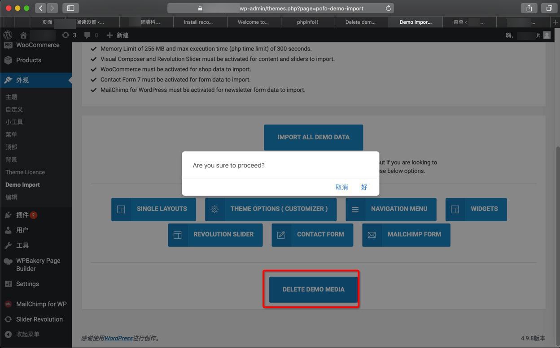Open the 小工具 submenu item
This screenshot has height=348, width=560.
coord(14,122)
